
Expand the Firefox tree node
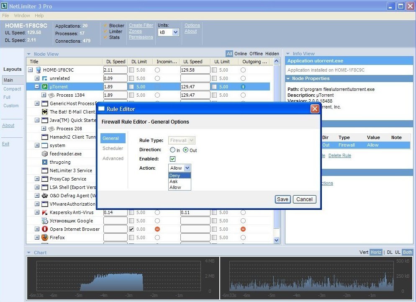[37, 237]
